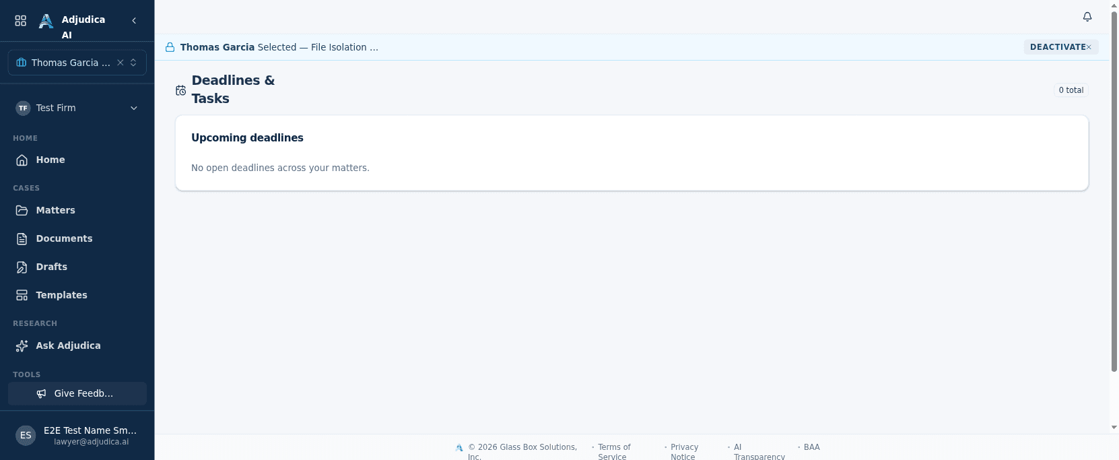The height and width of the screenshot is (460, 1119).
Task: Open the Documents page
Action: tap(77, 238)
